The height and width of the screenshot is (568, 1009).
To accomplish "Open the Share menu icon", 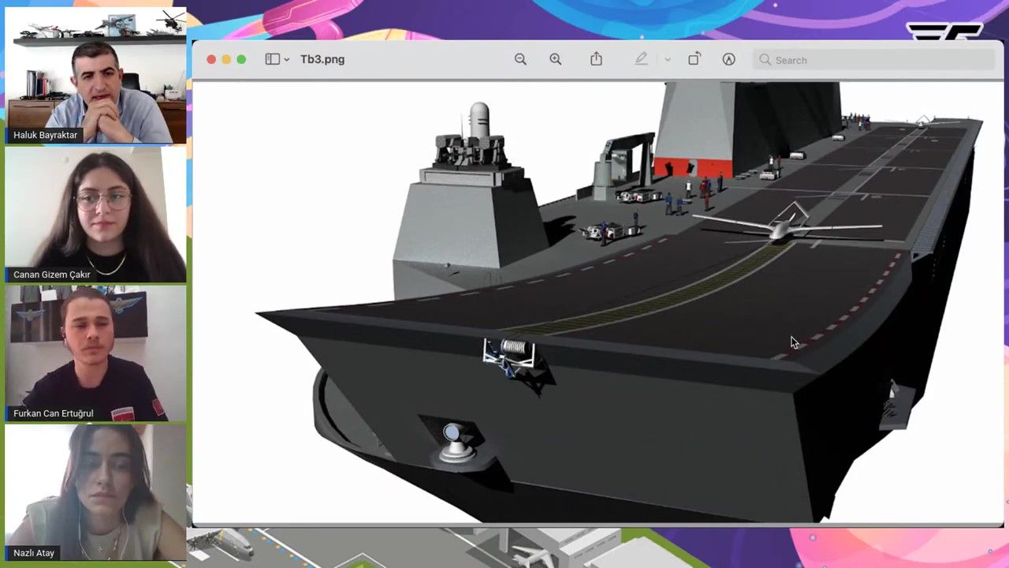I will click(597, 59).
